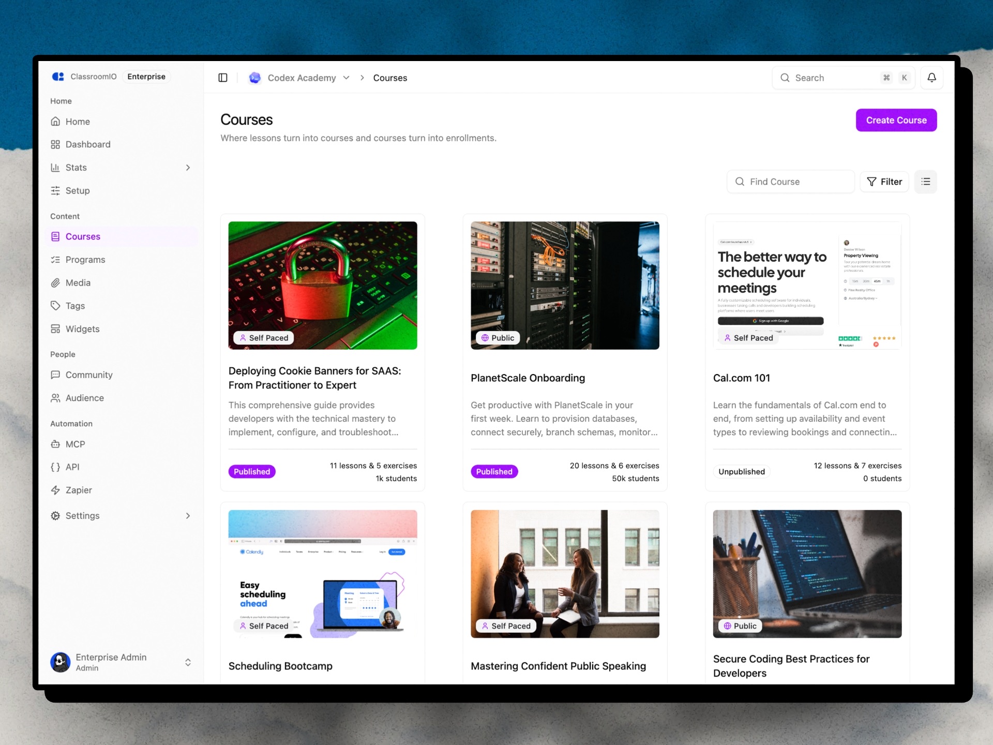993x745 pixels.
Task: Click the Media paperclip icon
Action: [55, 282]
